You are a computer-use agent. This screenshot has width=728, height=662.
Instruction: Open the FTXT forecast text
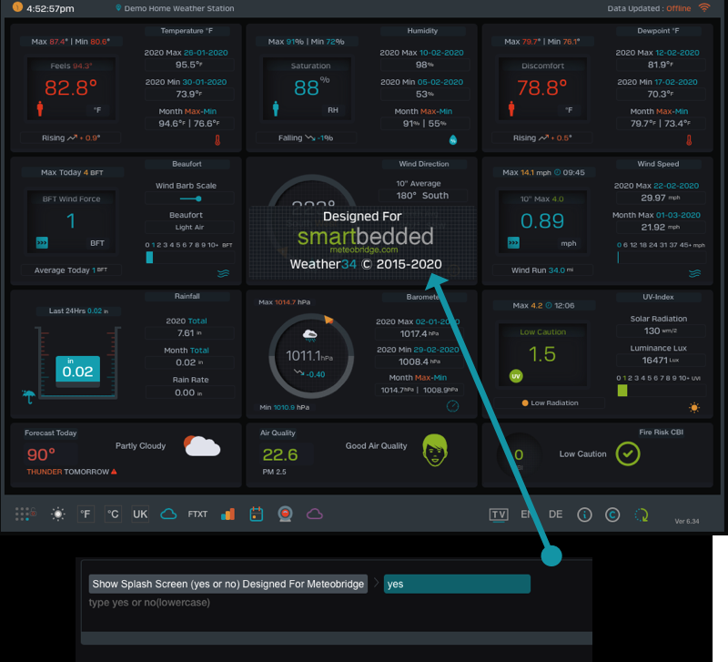pyautogui.click(x=197, y=514)
